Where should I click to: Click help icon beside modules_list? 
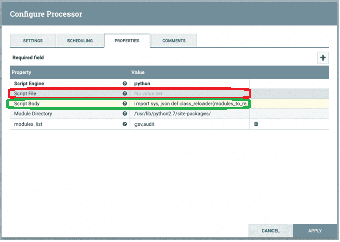point(124,124)
